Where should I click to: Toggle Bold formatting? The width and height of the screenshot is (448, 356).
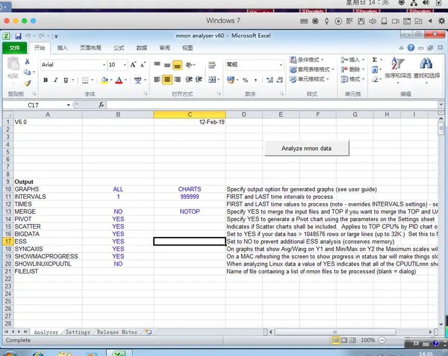[x=46, y=80]
